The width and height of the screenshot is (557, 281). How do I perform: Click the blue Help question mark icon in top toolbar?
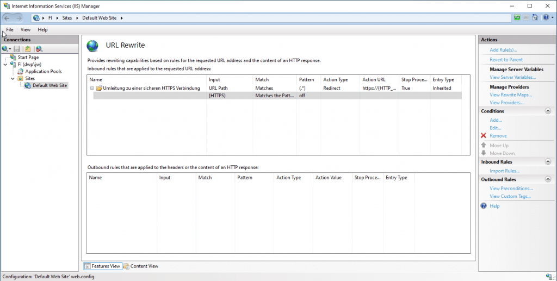coord(546,18)
